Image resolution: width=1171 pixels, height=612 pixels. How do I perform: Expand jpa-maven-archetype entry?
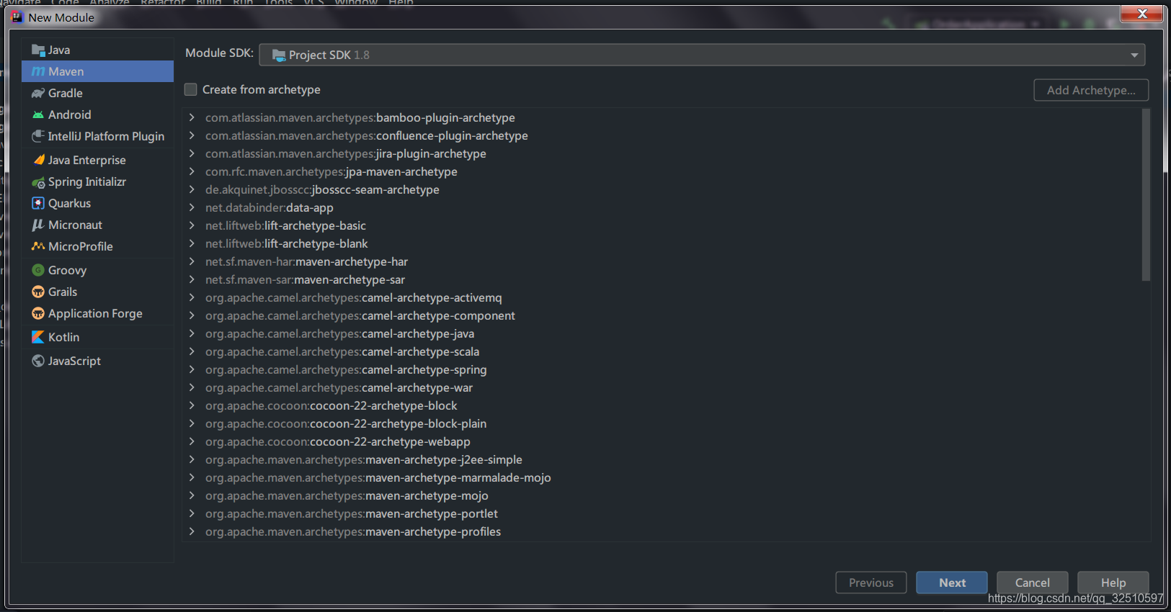coord(192,171)
